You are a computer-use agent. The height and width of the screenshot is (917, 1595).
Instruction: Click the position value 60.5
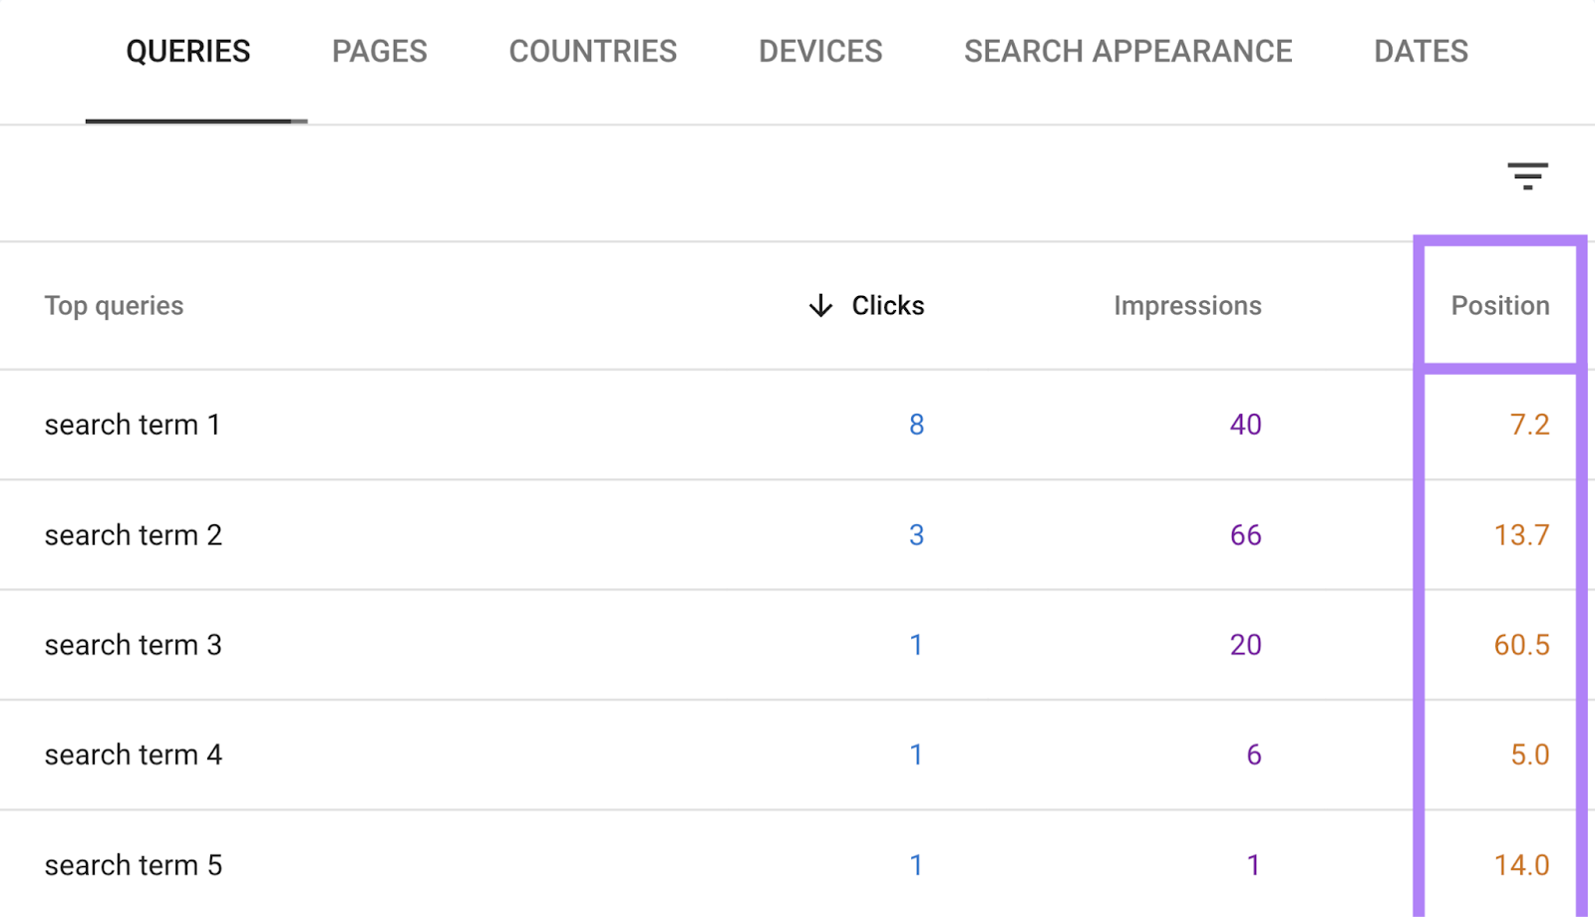point(1520,645)
